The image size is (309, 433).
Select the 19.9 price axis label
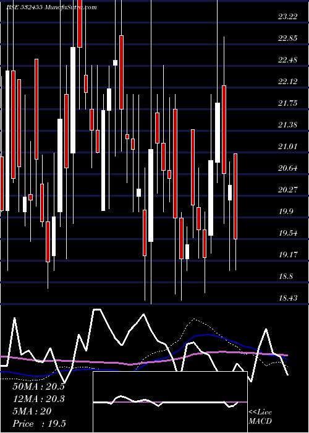pos(286,212)
